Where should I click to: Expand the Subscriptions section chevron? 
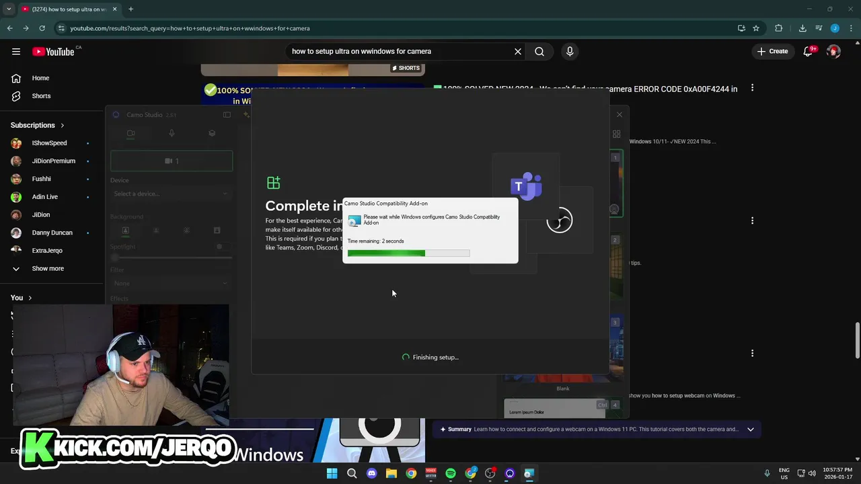63,125
